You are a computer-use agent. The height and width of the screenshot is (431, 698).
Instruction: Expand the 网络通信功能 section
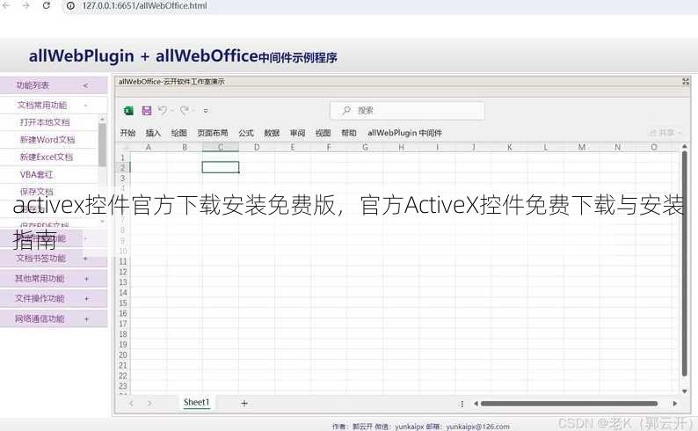coord(86,318)
